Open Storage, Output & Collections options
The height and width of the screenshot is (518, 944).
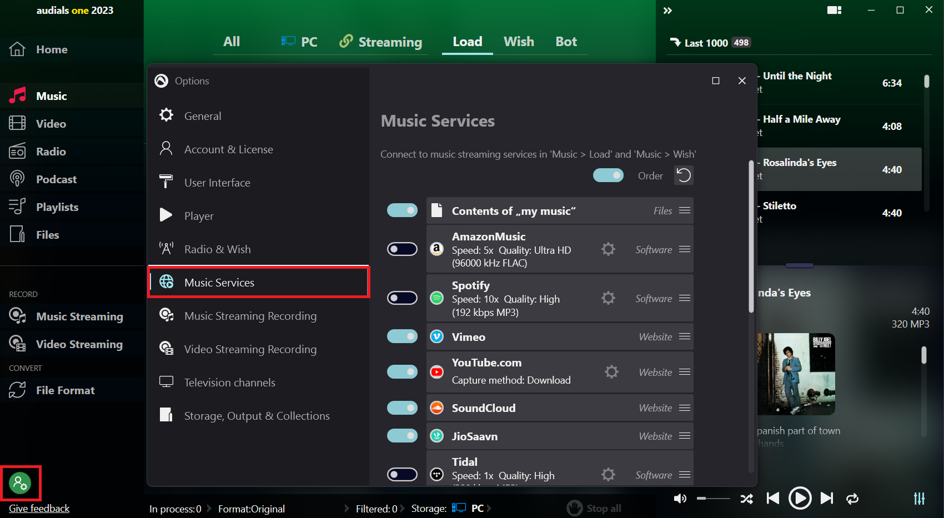tap(258, 416)
